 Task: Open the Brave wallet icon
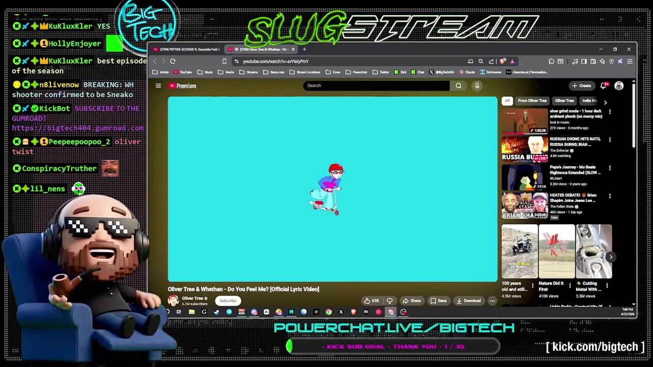coord(593,61)
